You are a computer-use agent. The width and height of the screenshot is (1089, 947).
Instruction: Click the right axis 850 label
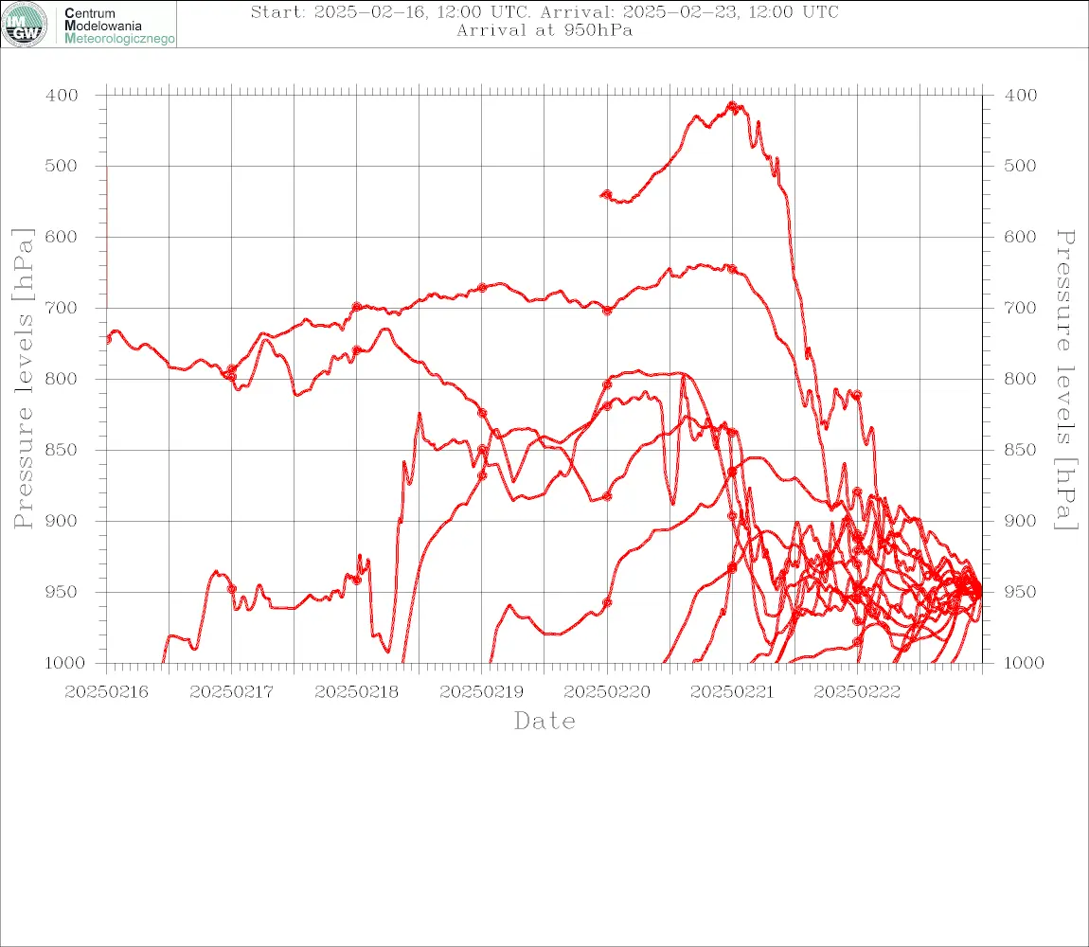click(1020, 450)
